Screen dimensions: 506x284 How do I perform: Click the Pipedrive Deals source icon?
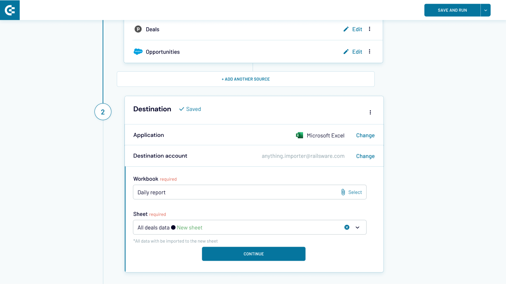point(138,29)
